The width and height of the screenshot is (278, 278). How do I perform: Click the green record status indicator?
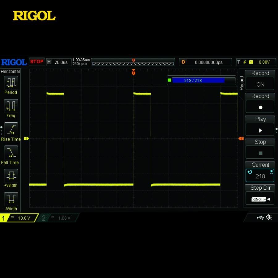(169, 80)
